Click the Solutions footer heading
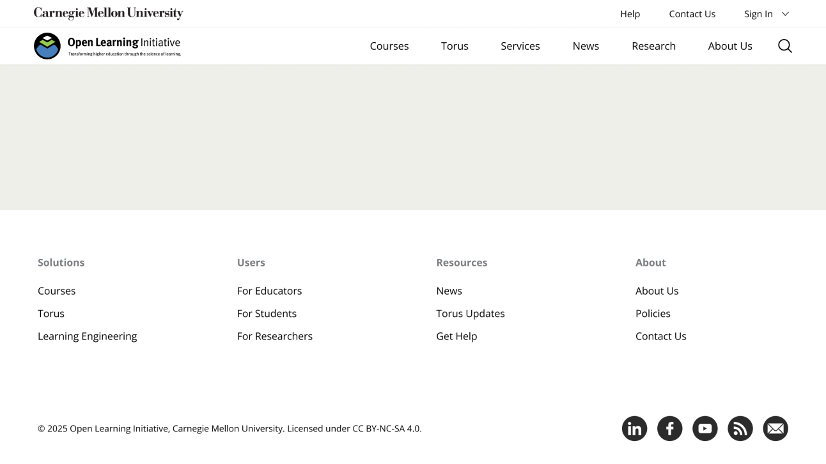The height and width of the screenshot is (464, 826). (61, 263)
